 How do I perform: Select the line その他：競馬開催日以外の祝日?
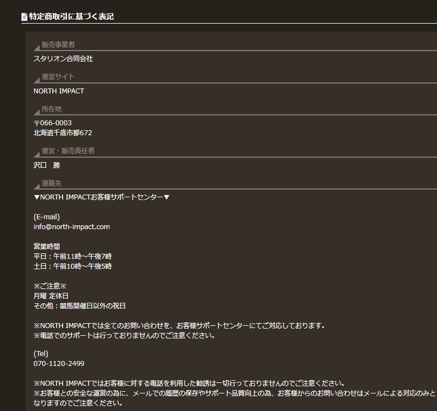(x=79, y=306)
